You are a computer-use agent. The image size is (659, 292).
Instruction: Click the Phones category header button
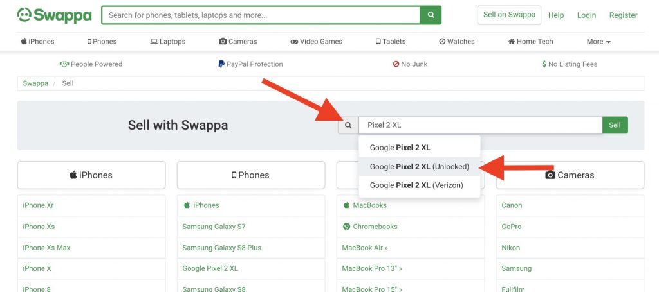tap(251, 175)
